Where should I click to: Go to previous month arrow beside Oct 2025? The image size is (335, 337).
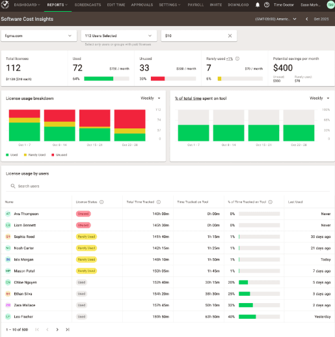pos(307,19)
